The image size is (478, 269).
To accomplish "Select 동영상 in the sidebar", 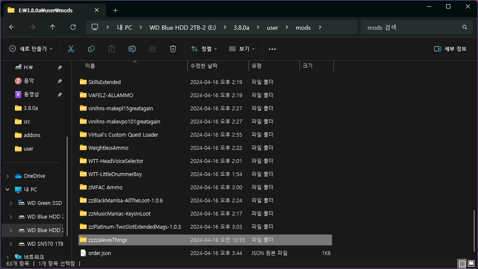I will [31, 95].
